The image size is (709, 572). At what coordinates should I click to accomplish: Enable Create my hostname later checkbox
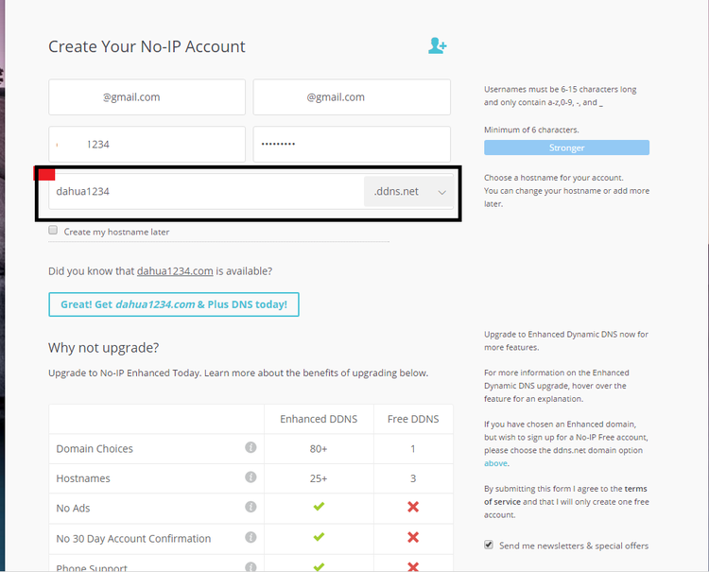click(x=54, y=231)
